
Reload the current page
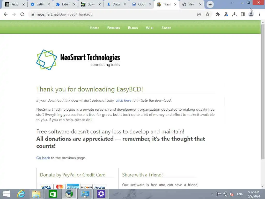pos(22,15)
